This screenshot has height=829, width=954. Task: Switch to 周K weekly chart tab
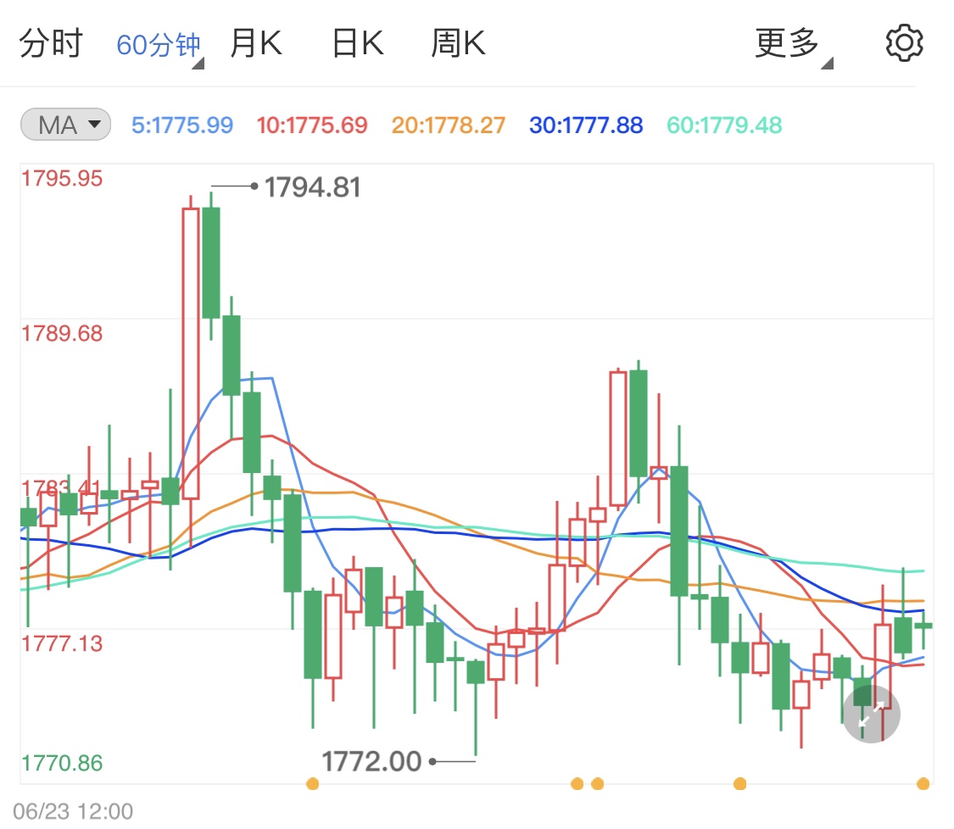click(x=458, y=44)
